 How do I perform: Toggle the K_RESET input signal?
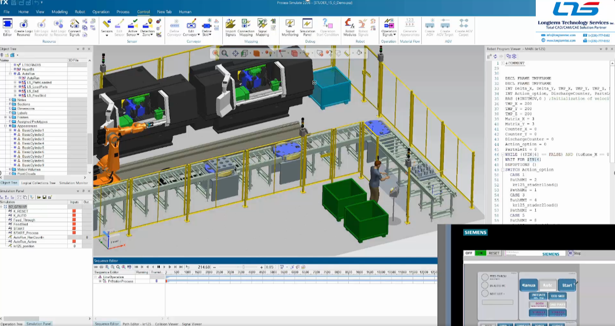click(x=74, y=211)
